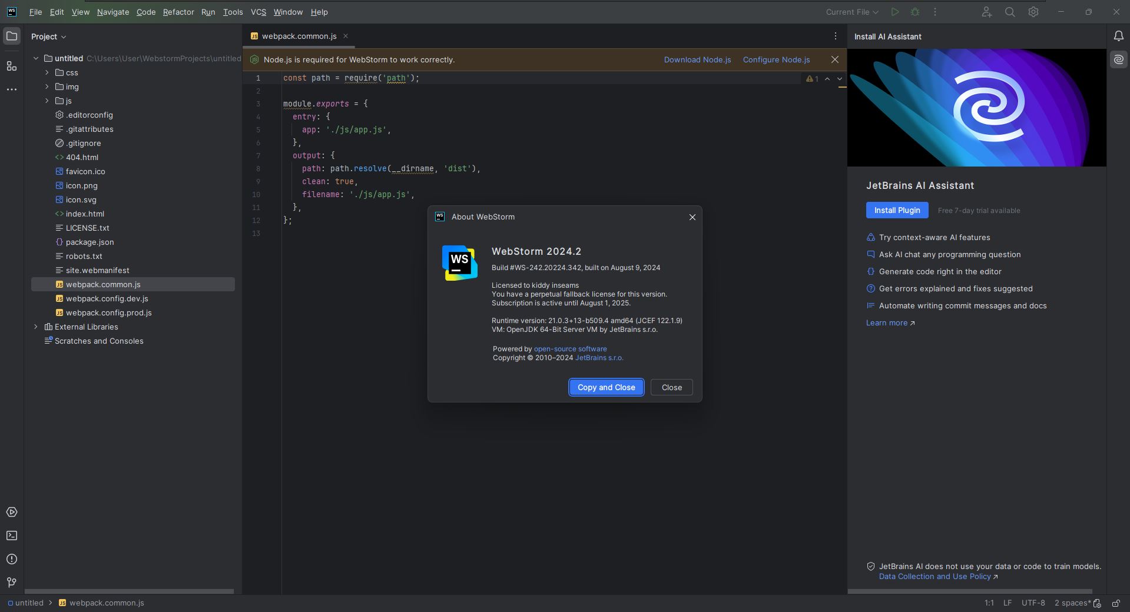Click the Install Plugin button
This screenshot has height=612, width=1130.
point(896,210)
